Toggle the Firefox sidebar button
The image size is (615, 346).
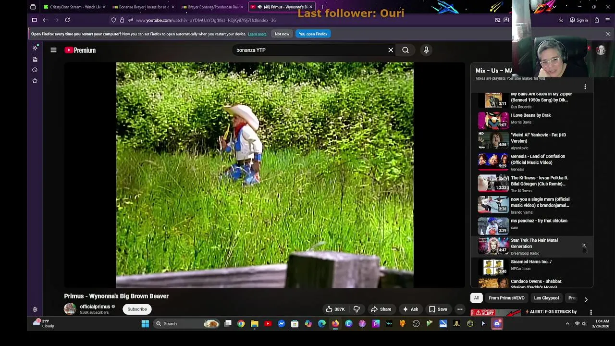pos(34,20)
